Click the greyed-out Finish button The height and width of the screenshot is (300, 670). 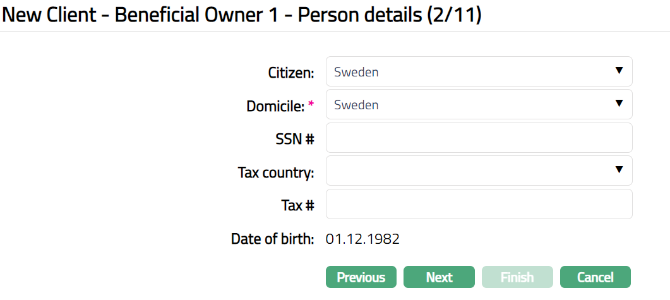pyautogui.click(x=517, y=277)
